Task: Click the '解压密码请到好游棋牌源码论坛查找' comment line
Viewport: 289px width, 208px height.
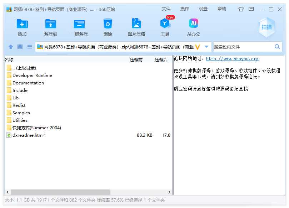Action: point(211,89)
